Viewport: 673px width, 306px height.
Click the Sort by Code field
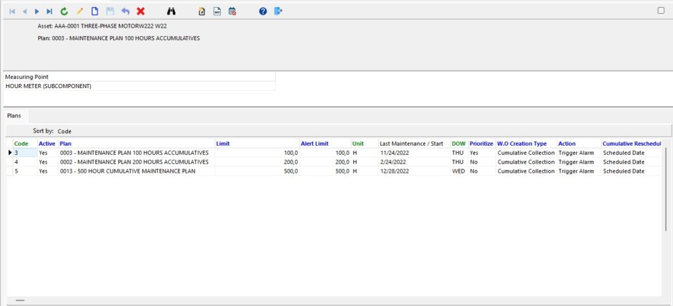[x=64, y=131]
